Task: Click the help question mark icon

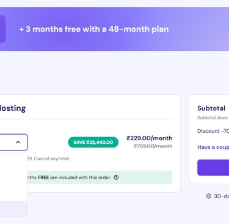Action: 116,177
